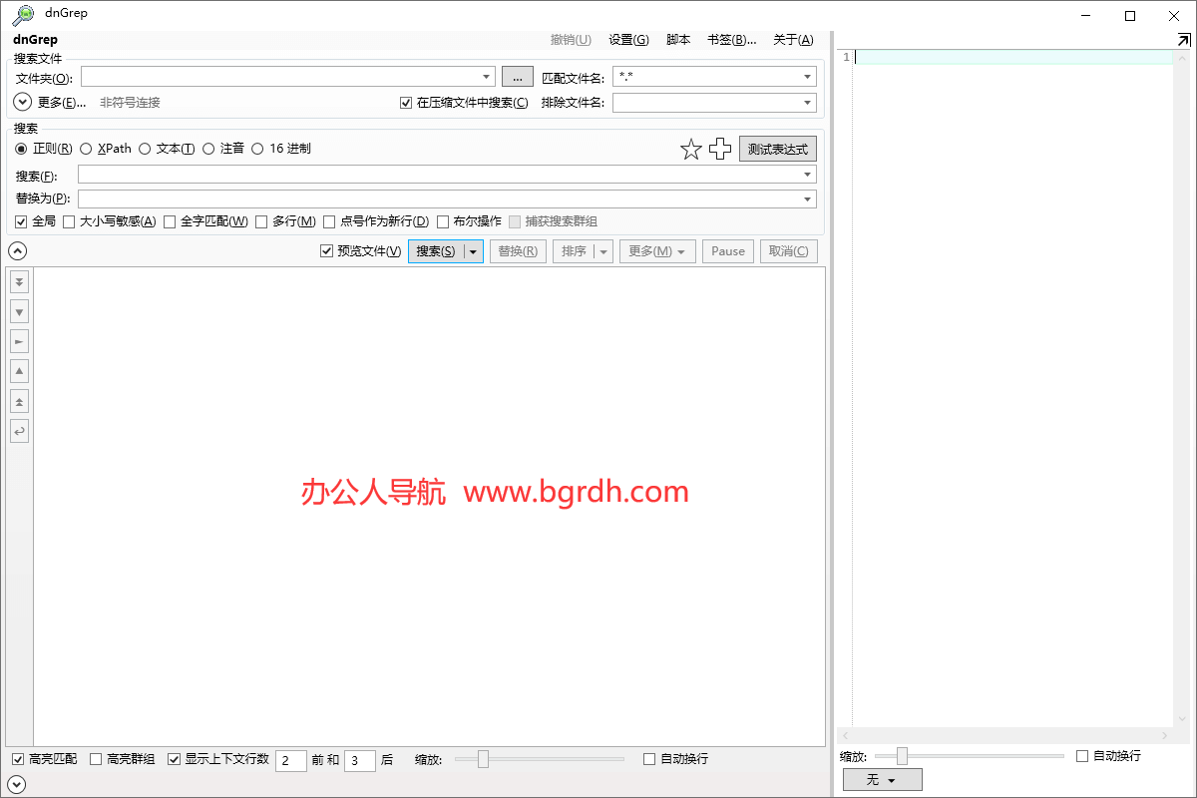Screen dimensions: 1197x798
Task: Open the 设置 menu
Action: point(628,40)
